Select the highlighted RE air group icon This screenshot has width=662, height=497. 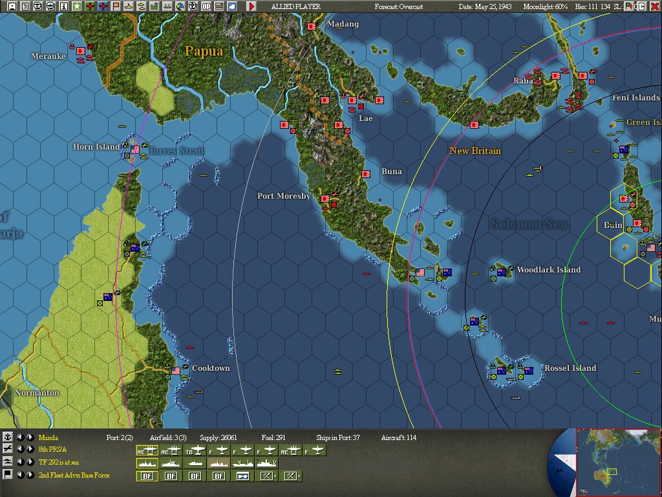pyautogui.click(x=147, y=451)
